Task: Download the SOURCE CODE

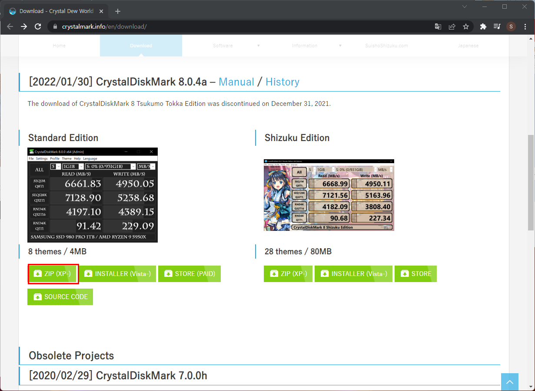Action: 60,297
